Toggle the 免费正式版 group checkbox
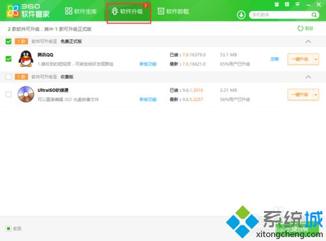The image size is (326, 241). pyautogui.click(x=8, y=41)
